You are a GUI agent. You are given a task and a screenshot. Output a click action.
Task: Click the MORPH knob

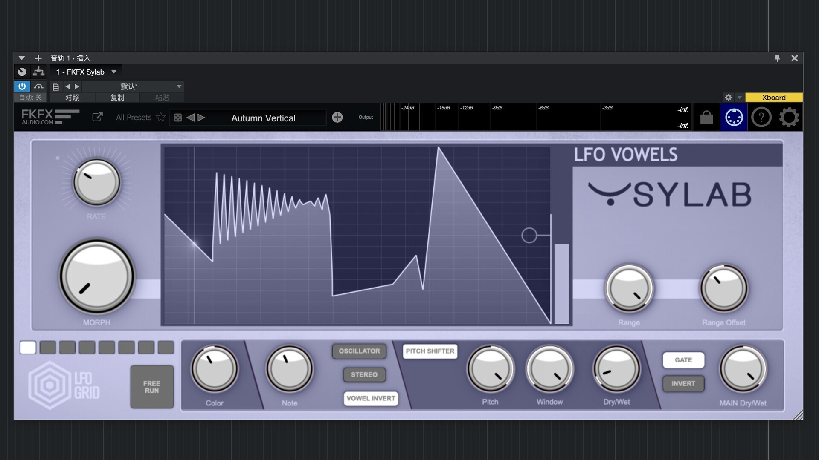[97, 276]
